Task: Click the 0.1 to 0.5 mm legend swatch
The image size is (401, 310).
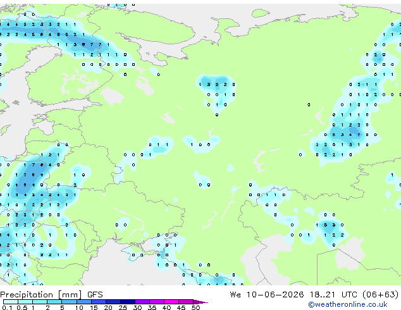Action: point(11,302)
